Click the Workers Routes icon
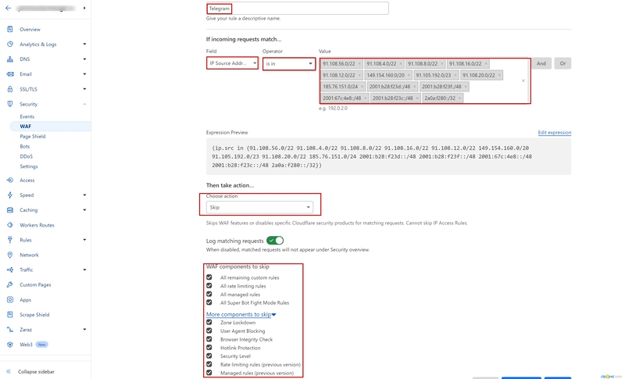Screen dimensions: 625x379 point(10,225)
